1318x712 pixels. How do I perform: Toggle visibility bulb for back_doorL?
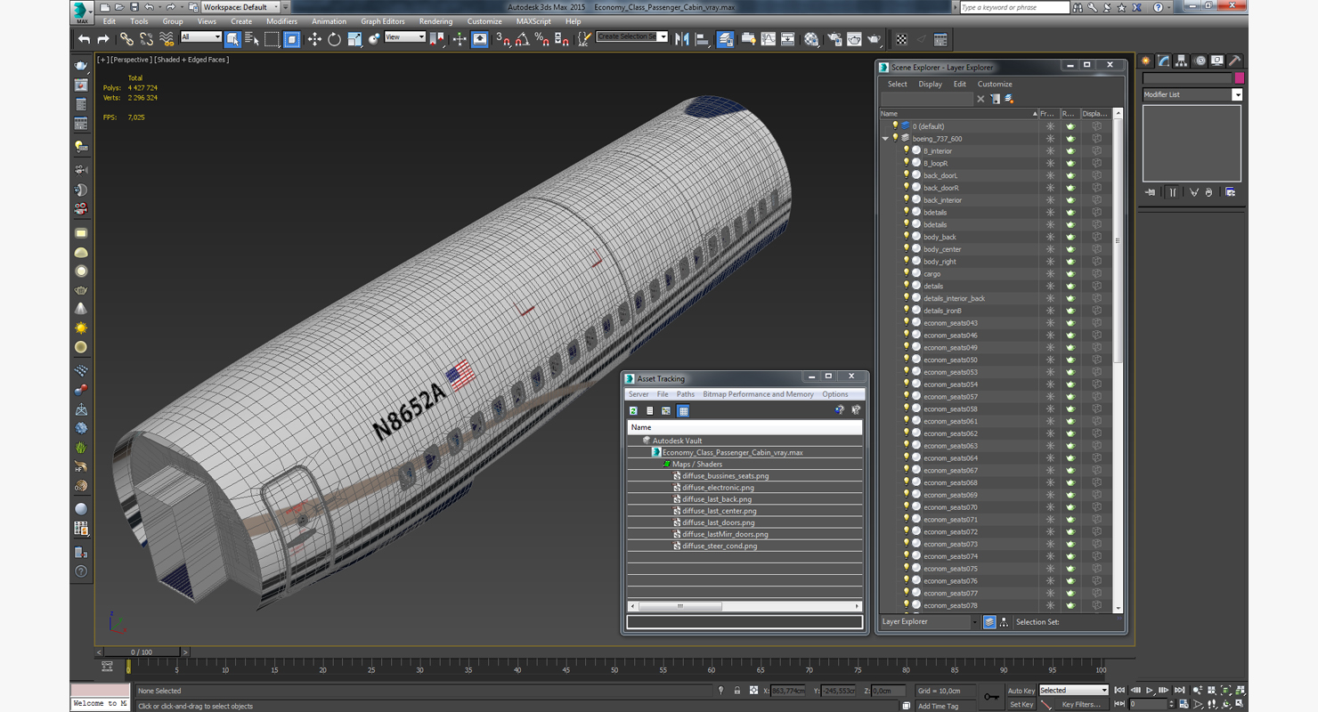coord(907,175)
